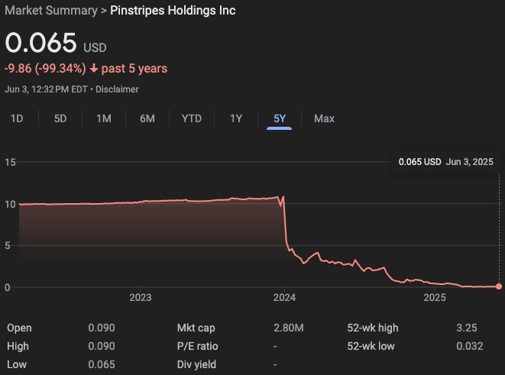Select the 5D time range tab
The width and height of the screenshot is (505, 375).
click(60, 118)
